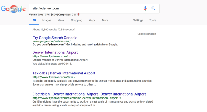207x112 pixels.
Task: Click the star icon beside Competition
Action: (x=75, y=15)
